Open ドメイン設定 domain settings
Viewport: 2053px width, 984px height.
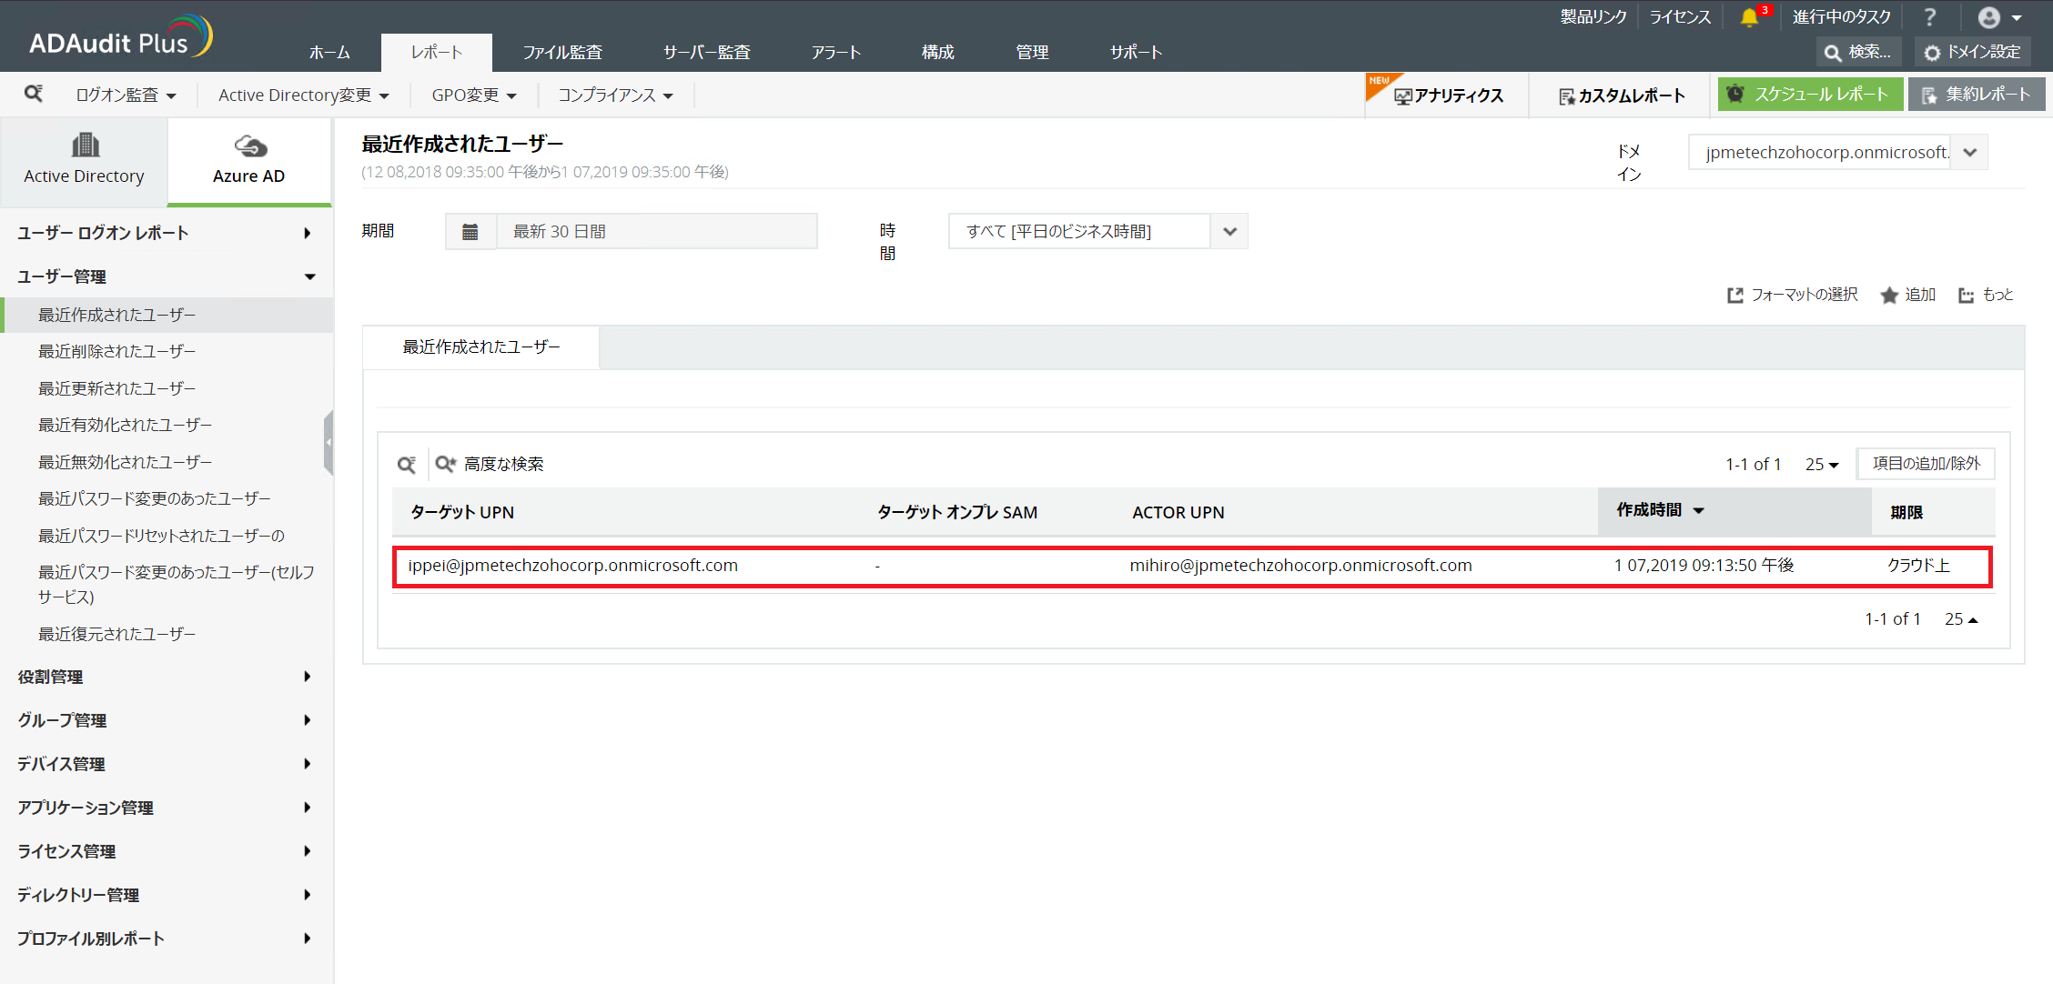(1972, 52)
